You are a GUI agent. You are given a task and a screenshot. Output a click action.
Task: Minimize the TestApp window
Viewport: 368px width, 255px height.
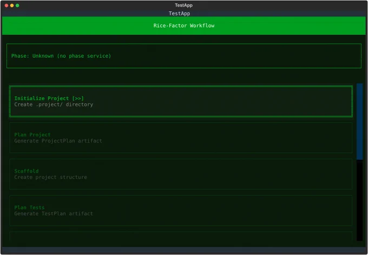click(12, 5)
